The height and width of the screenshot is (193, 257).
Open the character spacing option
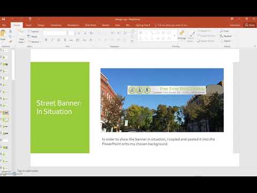click(x=78, y=40)
